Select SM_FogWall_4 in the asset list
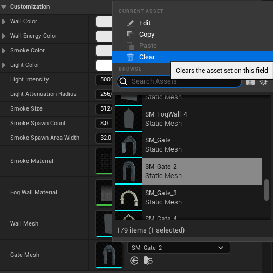 coord(189,119)
